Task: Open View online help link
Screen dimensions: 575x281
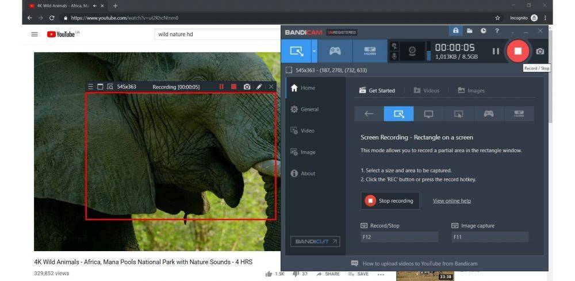Action: tap(452, 201)
